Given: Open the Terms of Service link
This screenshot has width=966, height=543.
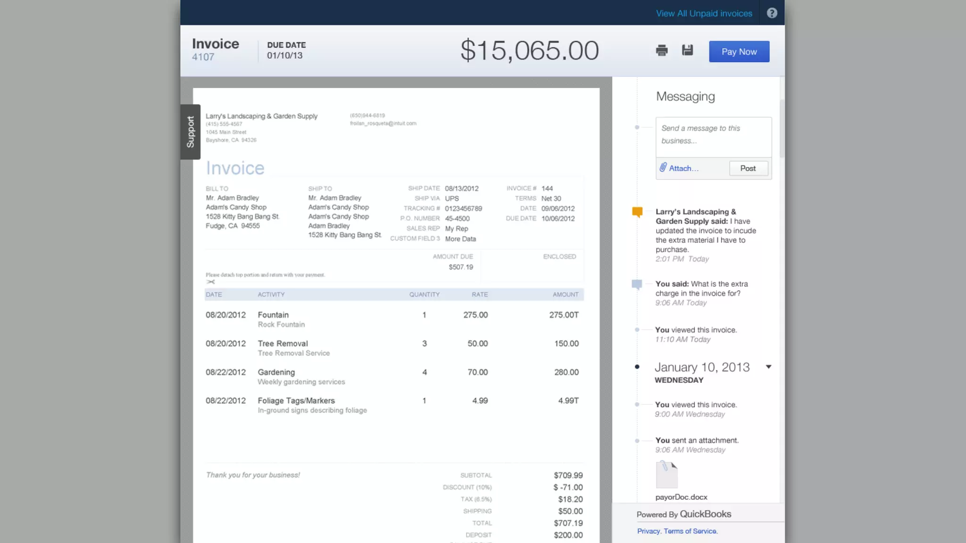Looking at the screenshot, I should [x=690, y=531].
